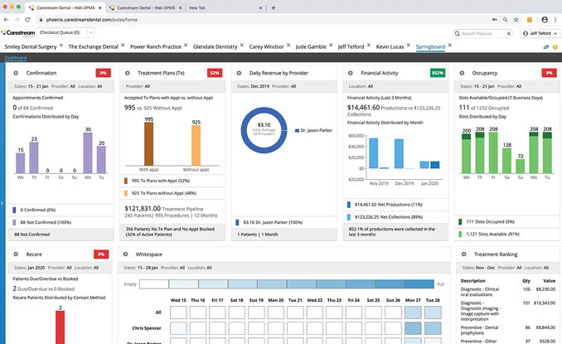This screenshot has height=344, width=562.
Task: Select the Glendale Dentistry tab
Action: click(219, 47)
